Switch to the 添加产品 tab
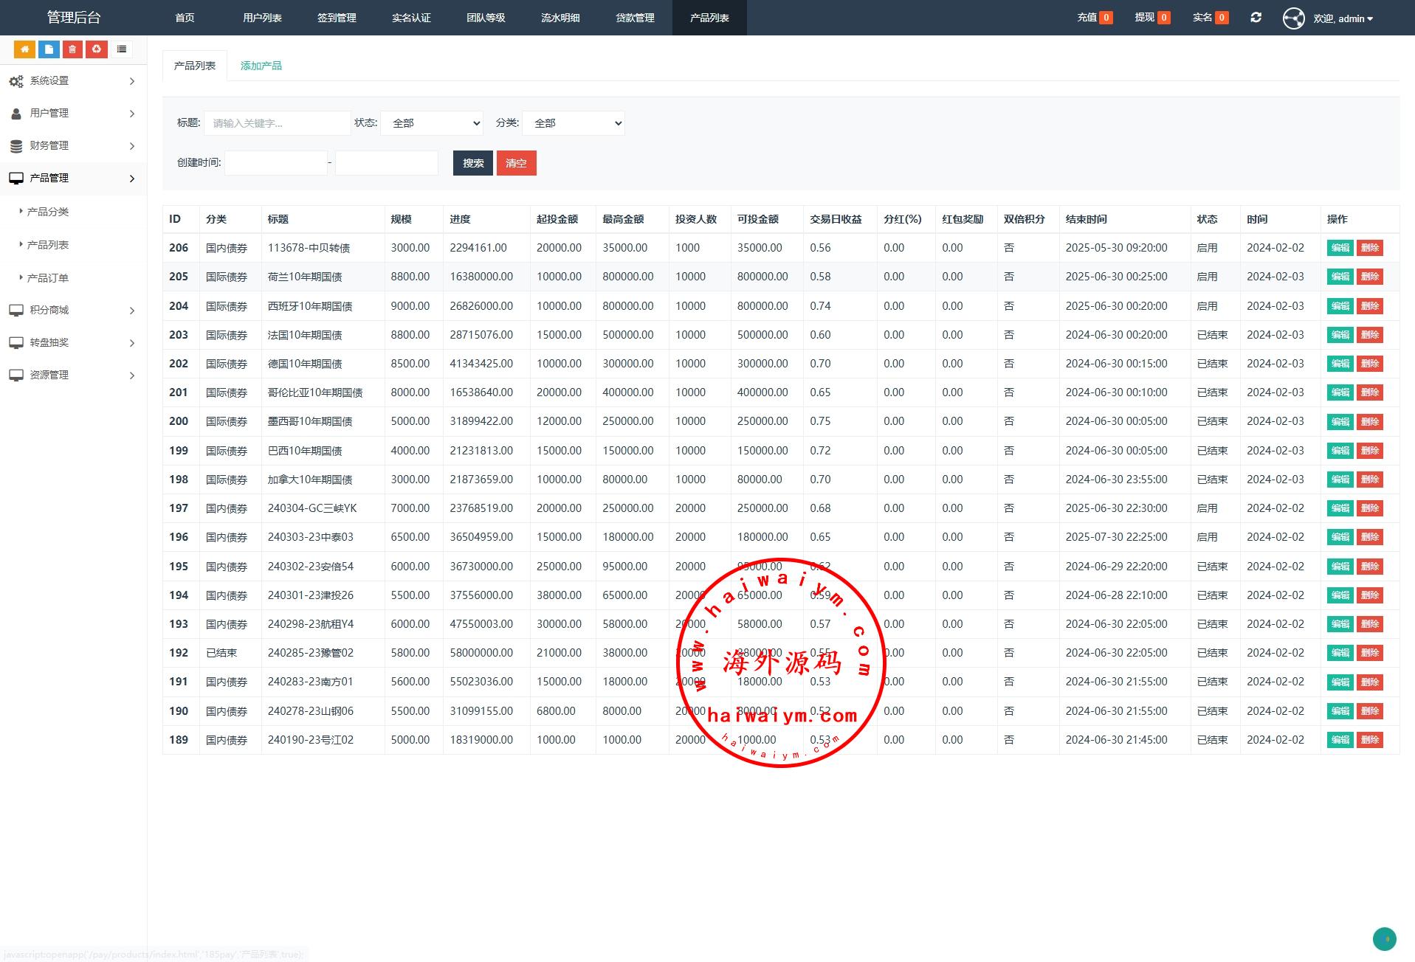Image resolution: width=1415 pixels, height=962 pixels. (x=261, y=66)
